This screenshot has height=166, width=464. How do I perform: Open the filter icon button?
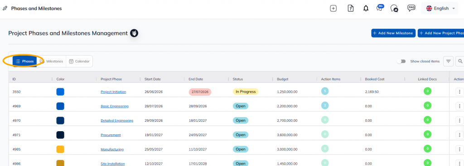point(448,61)
